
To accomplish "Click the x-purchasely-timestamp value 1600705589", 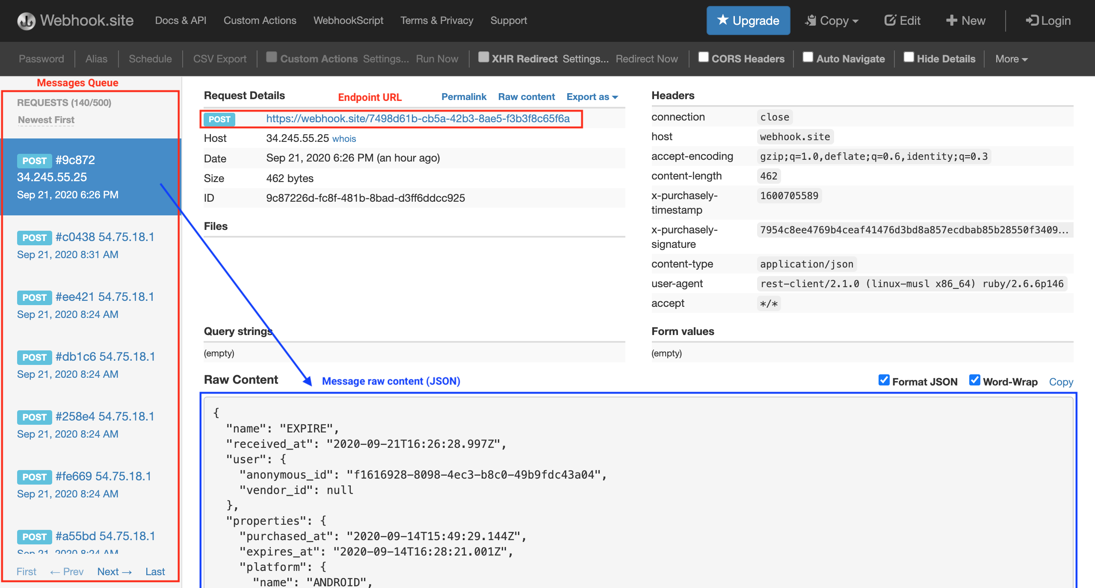I will pos(789,196).
